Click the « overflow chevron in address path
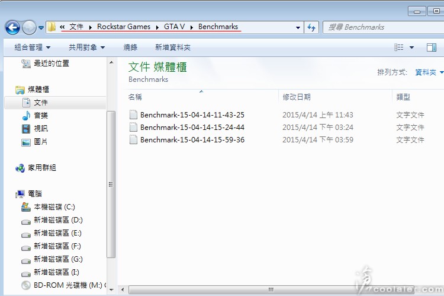 coord(62,27)
